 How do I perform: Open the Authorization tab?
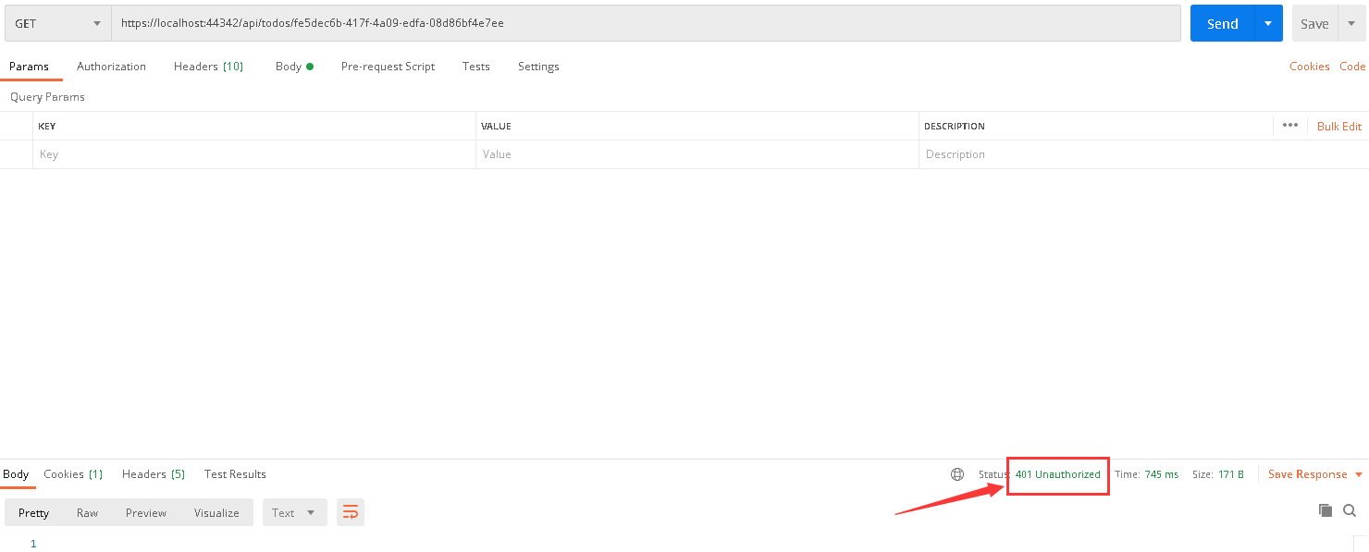[111, 67]
